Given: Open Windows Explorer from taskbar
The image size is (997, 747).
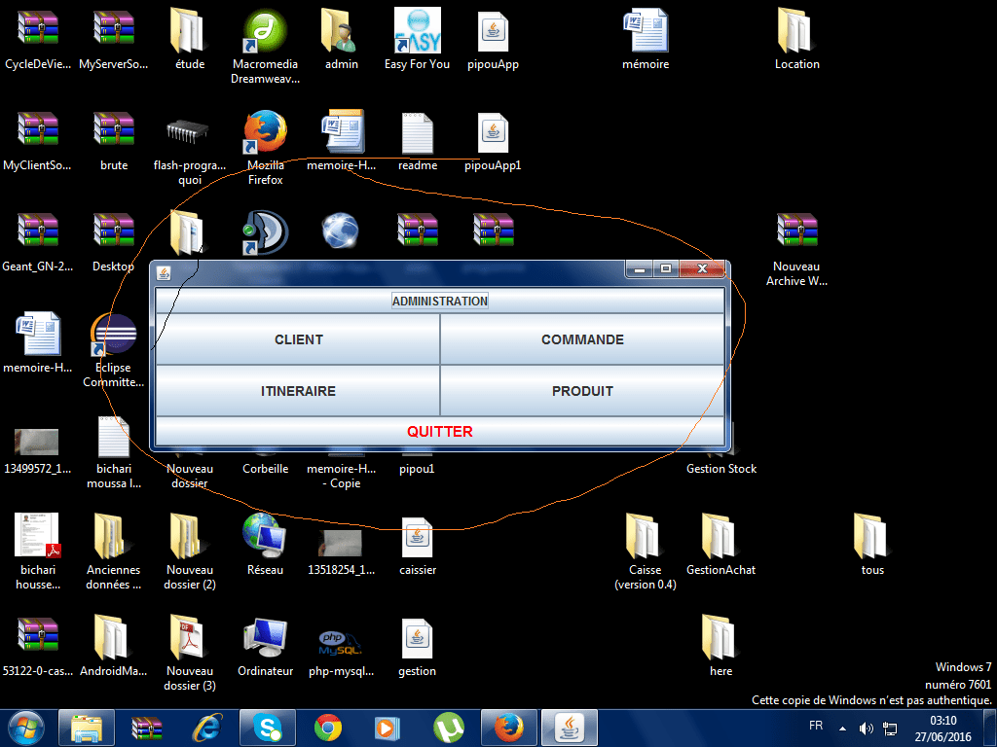Looking at the screenshot, I should 87,728.
